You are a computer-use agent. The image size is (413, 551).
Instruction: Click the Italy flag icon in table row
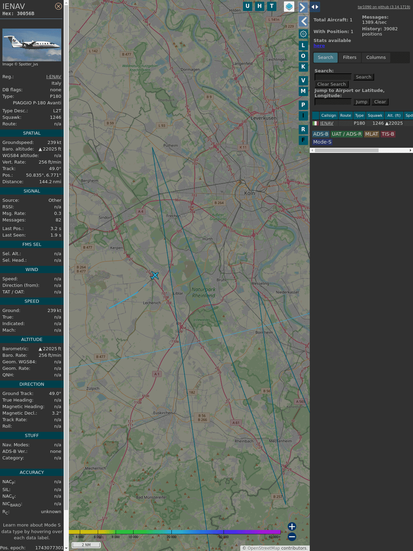[316, 123]
